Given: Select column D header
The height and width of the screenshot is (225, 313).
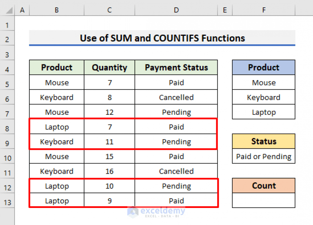Looking at the screenshot, I should (176, 10).
